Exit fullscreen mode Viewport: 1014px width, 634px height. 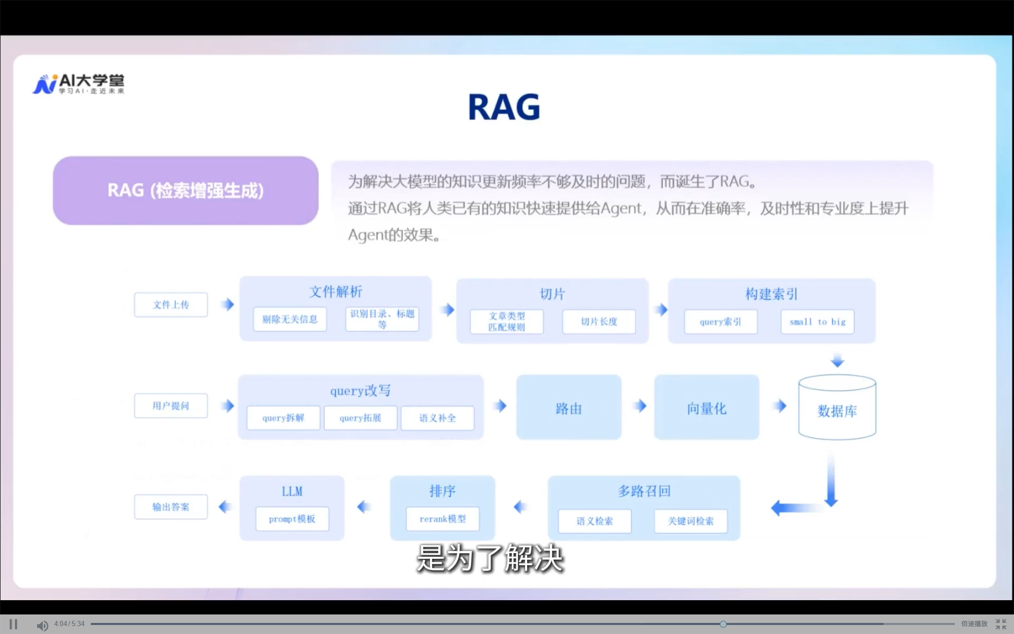1001,624
